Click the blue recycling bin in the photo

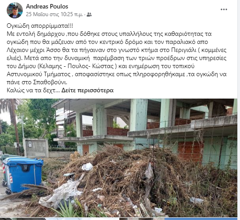point(23,175)
